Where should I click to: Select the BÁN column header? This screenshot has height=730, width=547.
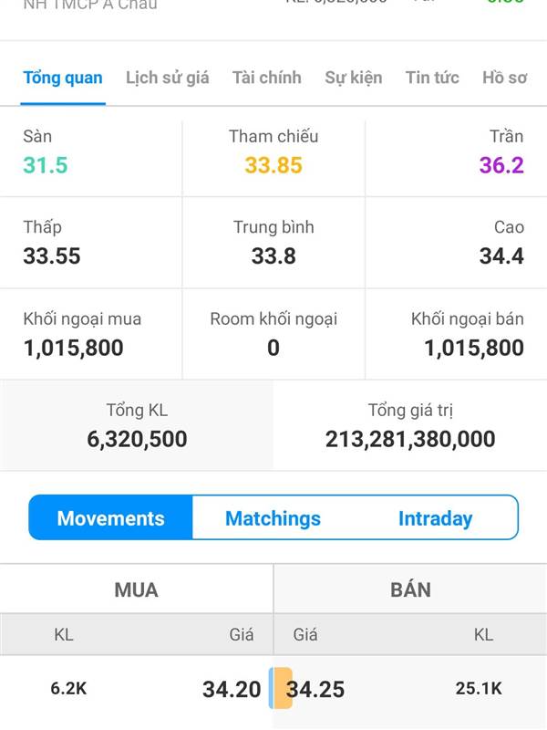(x=410, y=589)
